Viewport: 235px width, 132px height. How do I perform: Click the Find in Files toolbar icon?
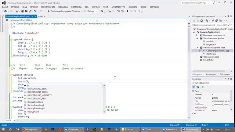102,11
